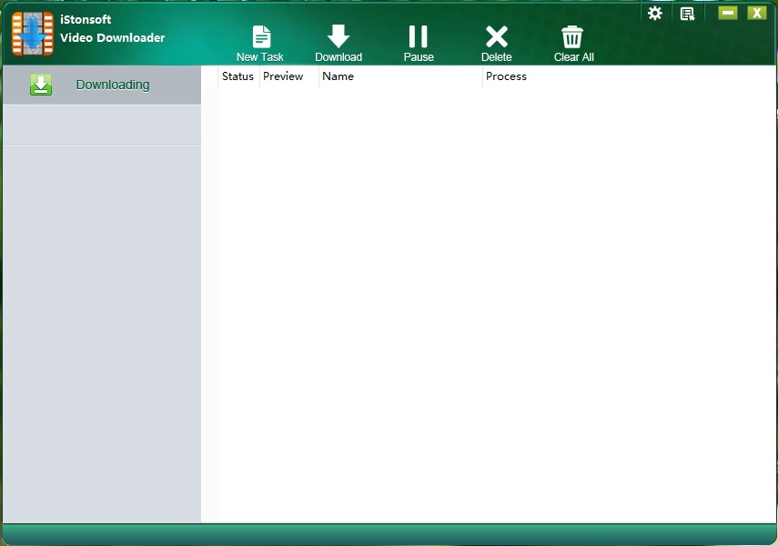Click the New Task label
Viewport: 778px width, 546px height.
click(x=260, y=56)
